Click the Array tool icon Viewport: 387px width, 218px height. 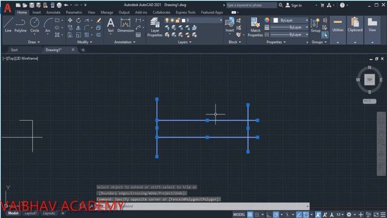(86, 35)
